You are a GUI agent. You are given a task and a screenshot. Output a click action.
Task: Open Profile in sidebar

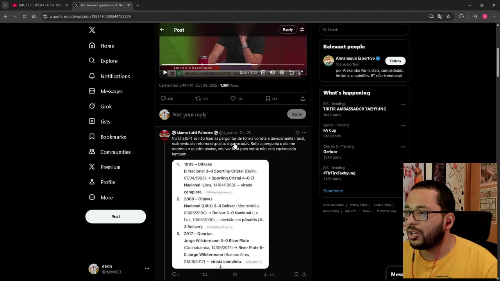pos(102,182)
